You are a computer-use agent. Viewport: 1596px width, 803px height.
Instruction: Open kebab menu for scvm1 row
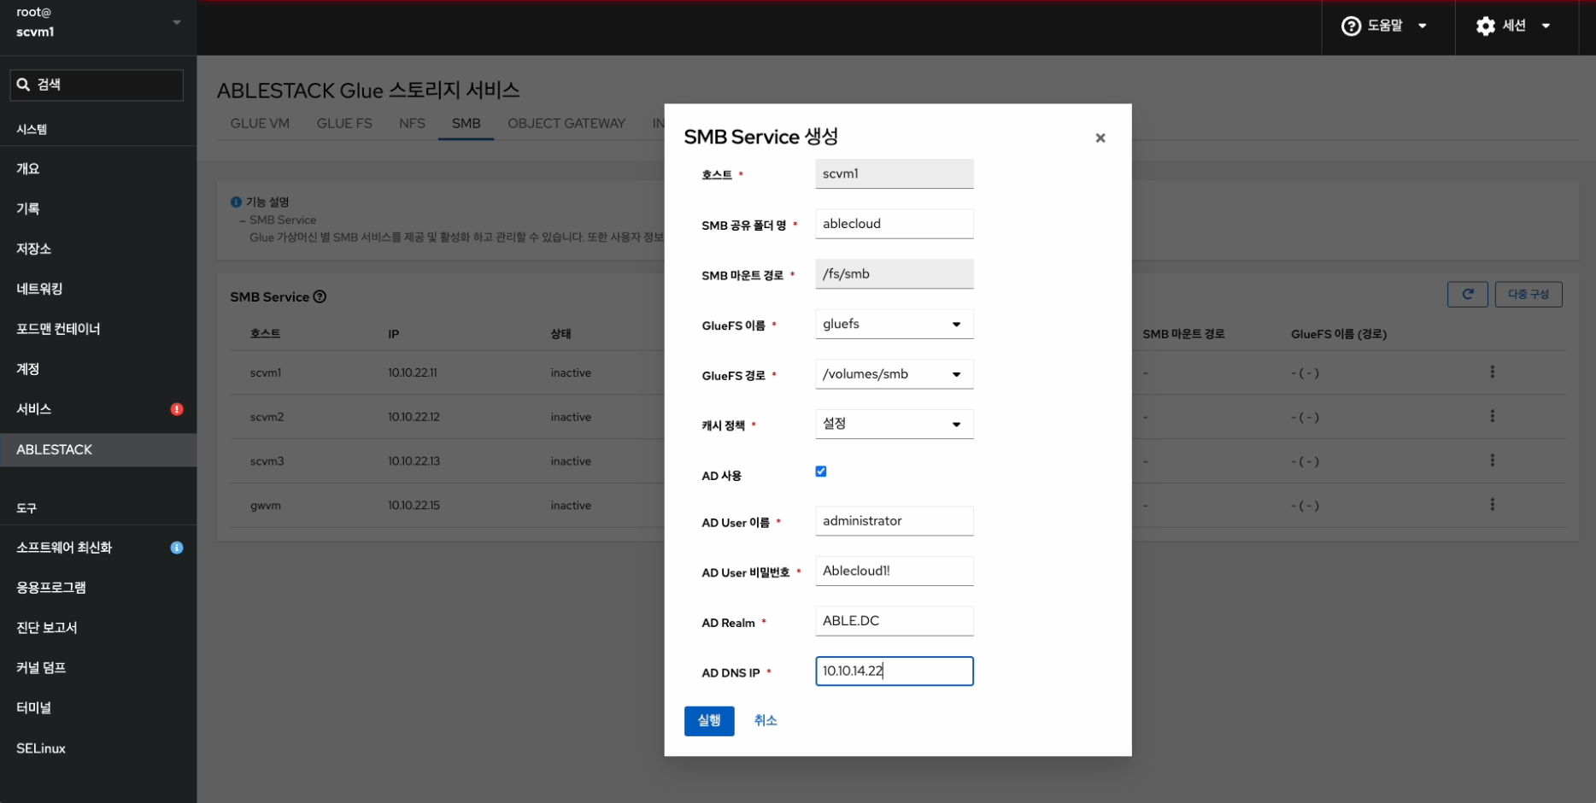click(1492, 372)
